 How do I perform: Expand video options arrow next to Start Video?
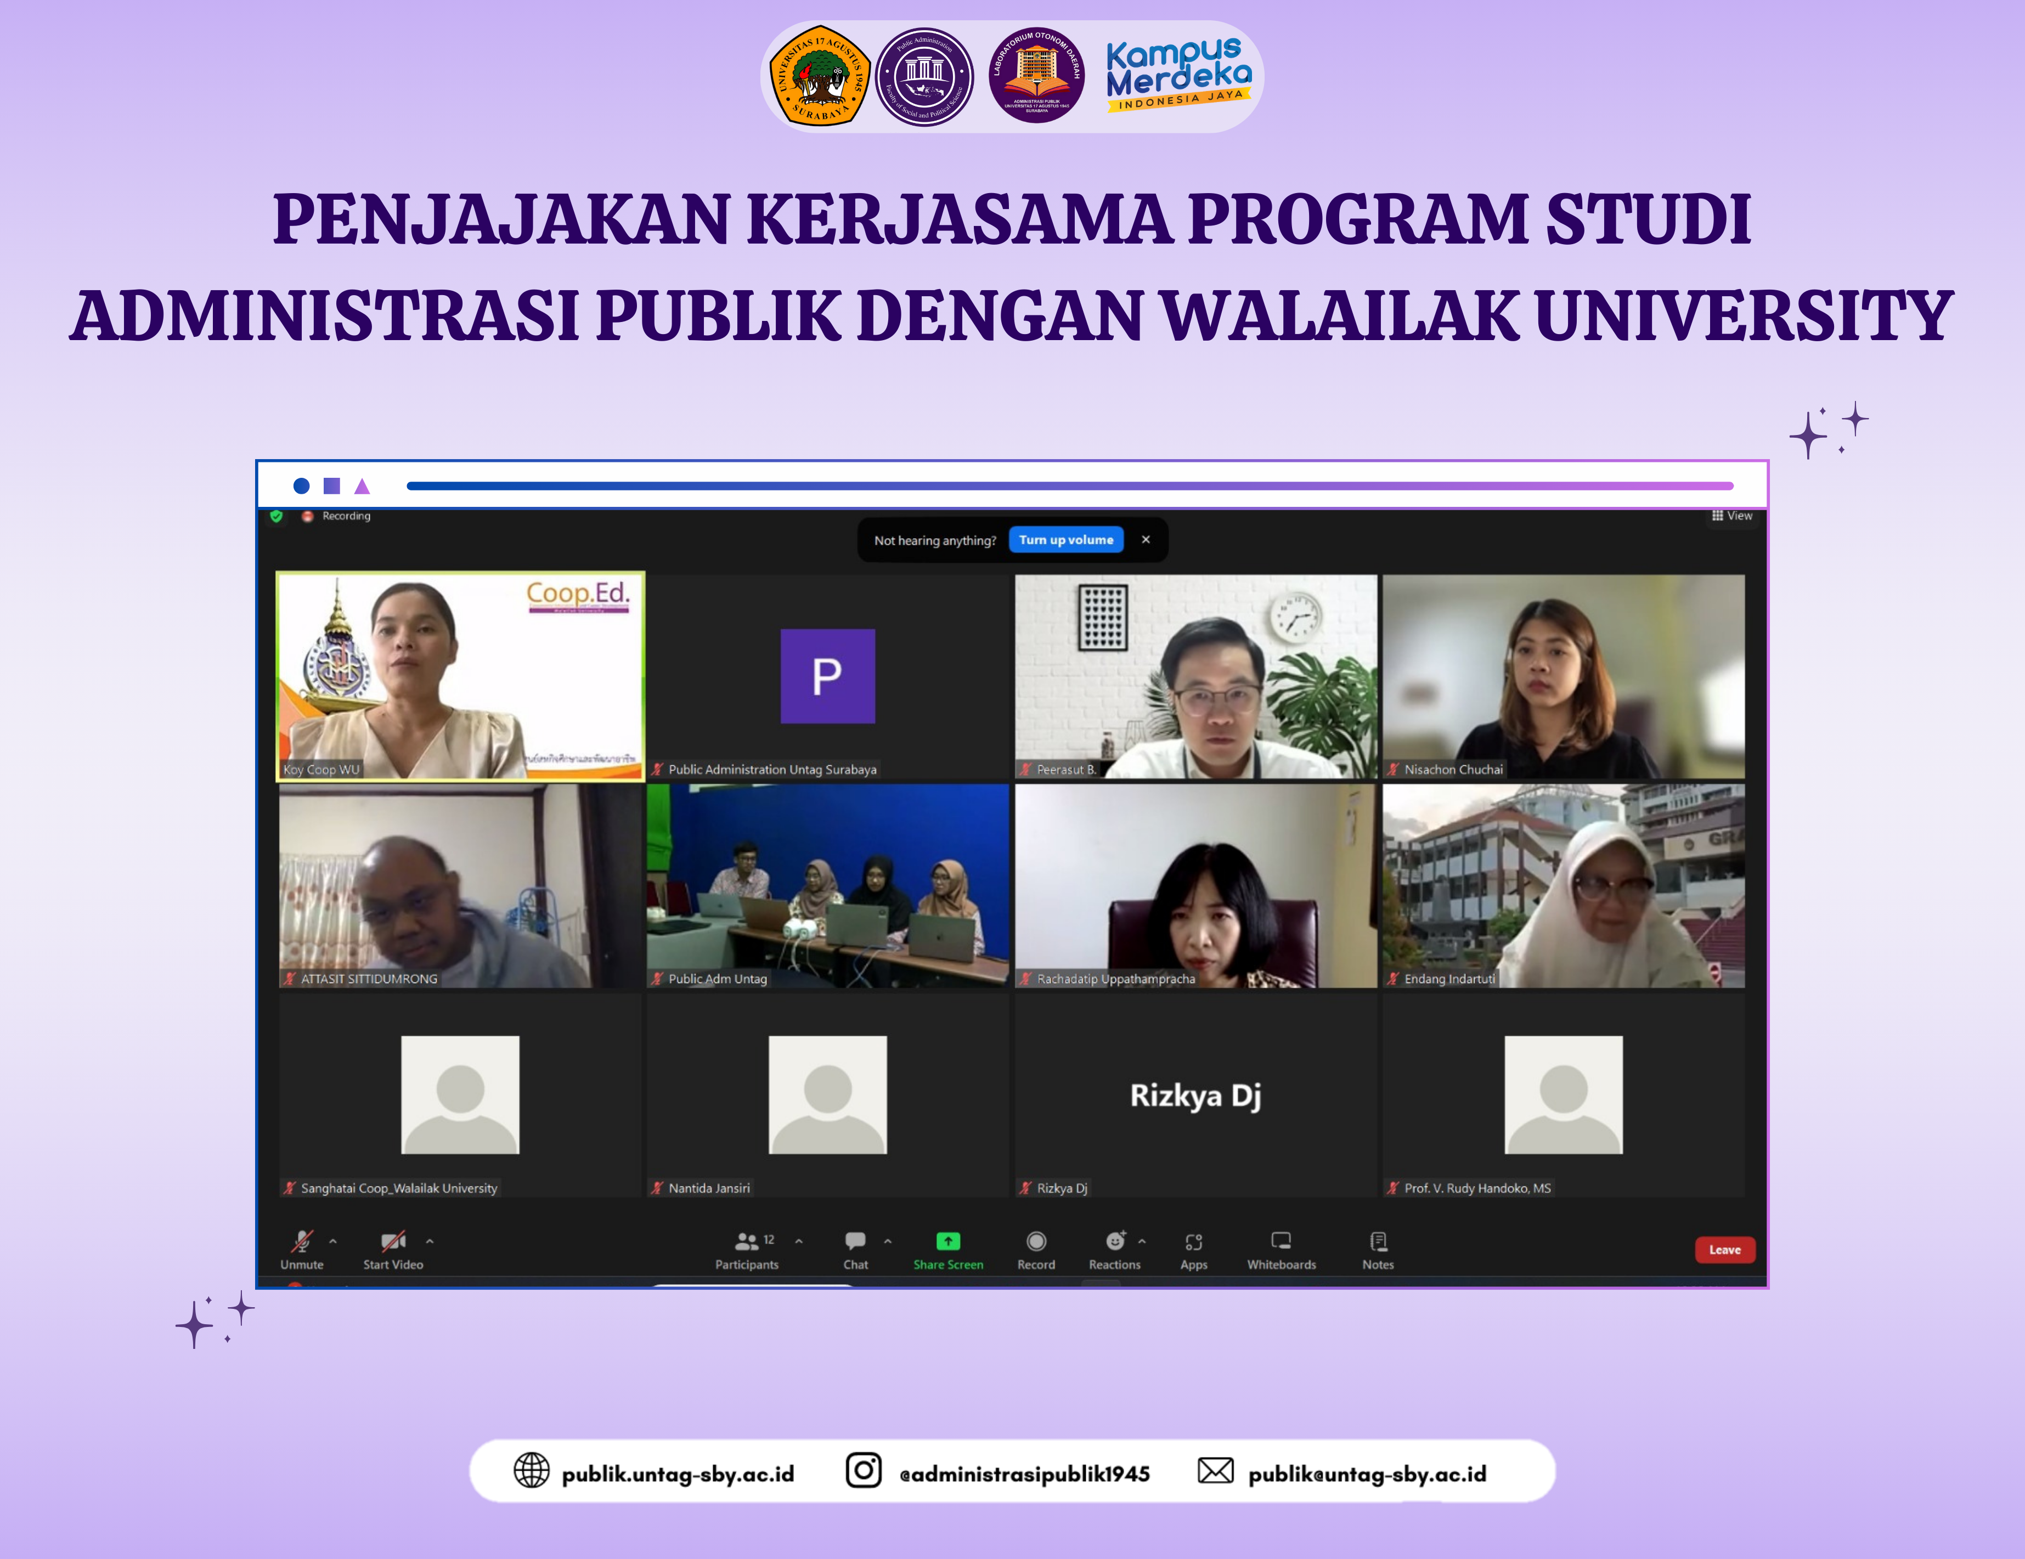pos(429,1240)
